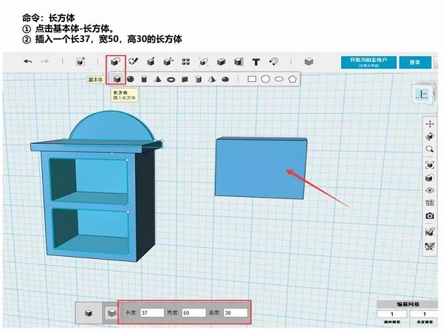This screenshot has height=332, width=443.
Task: Select the cuboid (长方体) primitive
Action: (117, 79)
